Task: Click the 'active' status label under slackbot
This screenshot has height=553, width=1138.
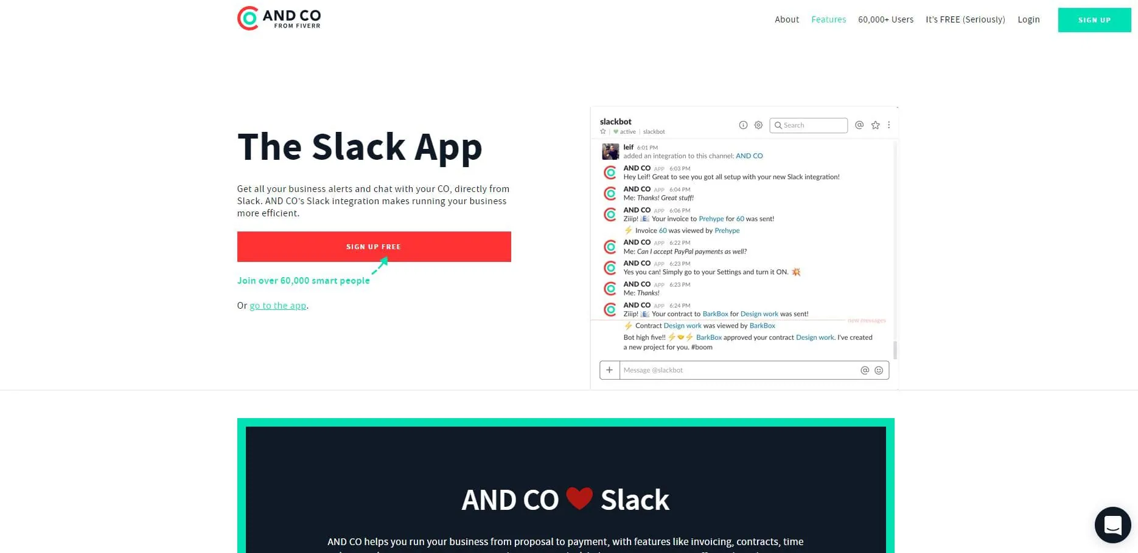Action: 628,132
